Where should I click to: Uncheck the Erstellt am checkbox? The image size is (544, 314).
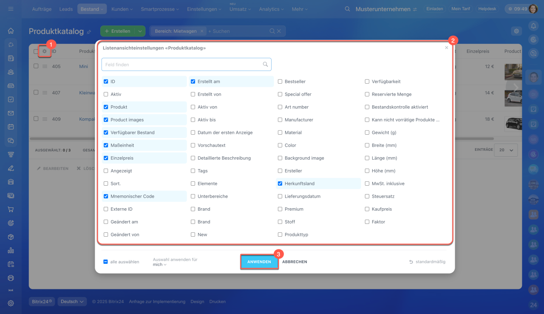(x=193, y=82)
